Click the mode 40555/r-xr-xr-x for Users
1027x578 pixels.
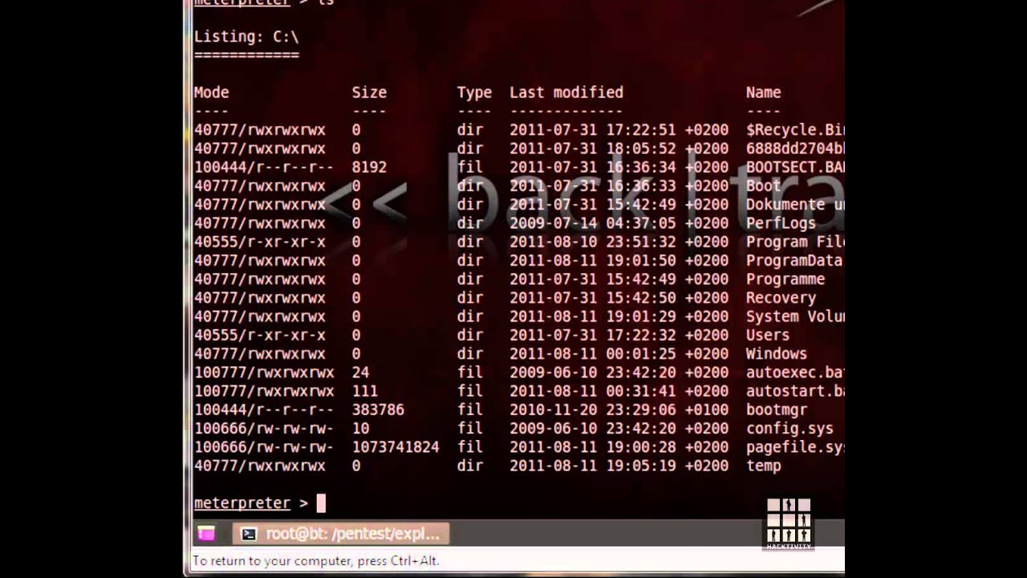tap(260, 336)
